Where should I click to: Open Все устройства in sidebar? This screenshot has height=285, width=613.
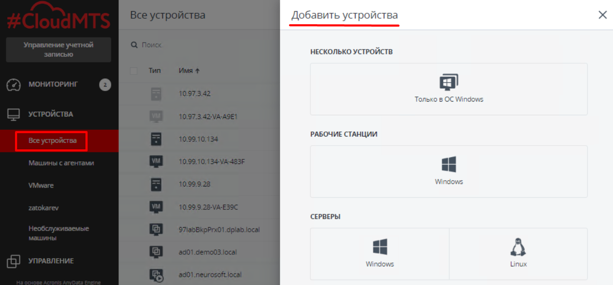coord(53,141)
